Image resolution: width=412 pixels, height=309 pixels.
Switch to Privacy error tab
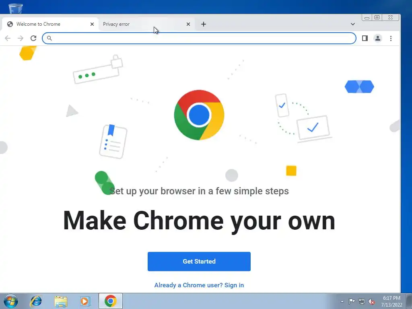pos(146,24)
